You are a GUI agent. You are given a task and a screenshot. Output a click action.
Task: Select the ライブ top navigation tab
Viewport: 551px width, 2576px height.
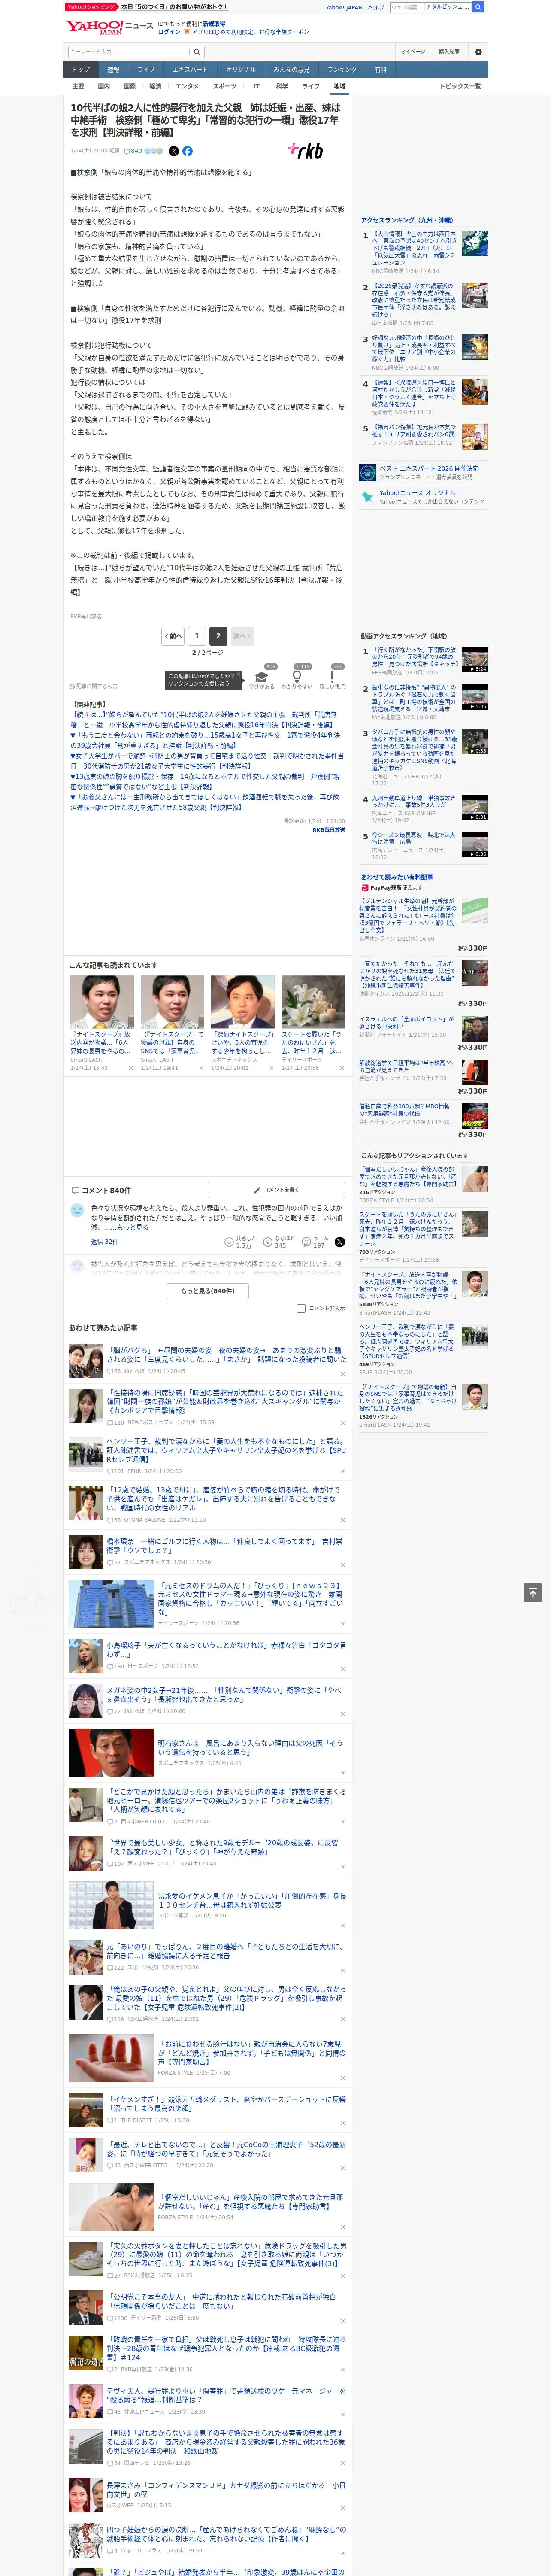(x=146, y=69)
